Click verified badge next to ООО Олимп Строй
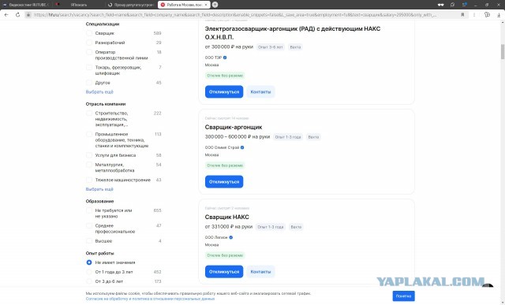The image size is (505, 305). click(242, 147)
